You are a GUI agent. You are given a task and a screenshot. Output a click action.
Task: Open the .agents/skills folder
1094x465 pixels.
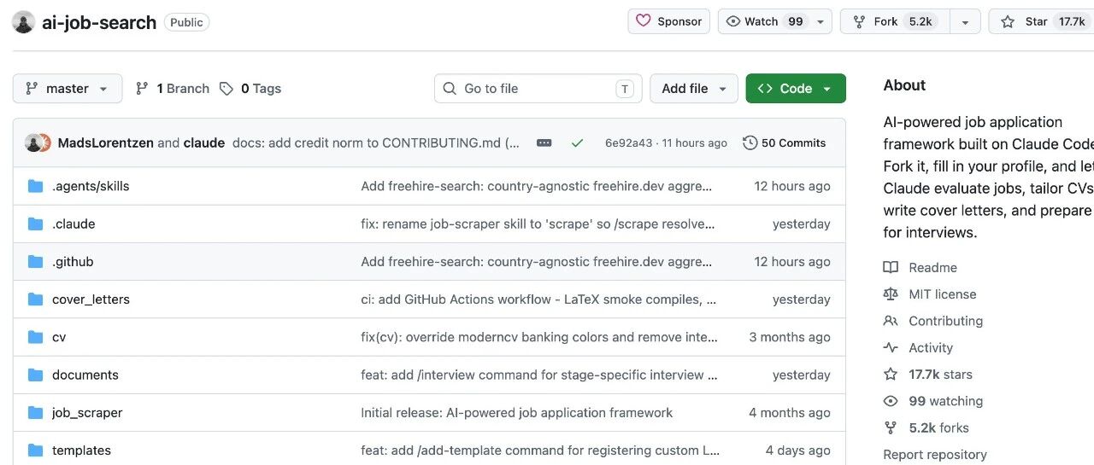[91, 186]
